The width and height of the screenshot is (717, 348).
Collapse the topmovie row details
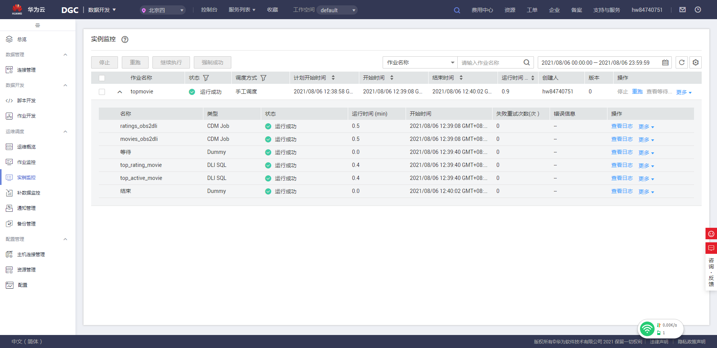(x=120, y=92)
